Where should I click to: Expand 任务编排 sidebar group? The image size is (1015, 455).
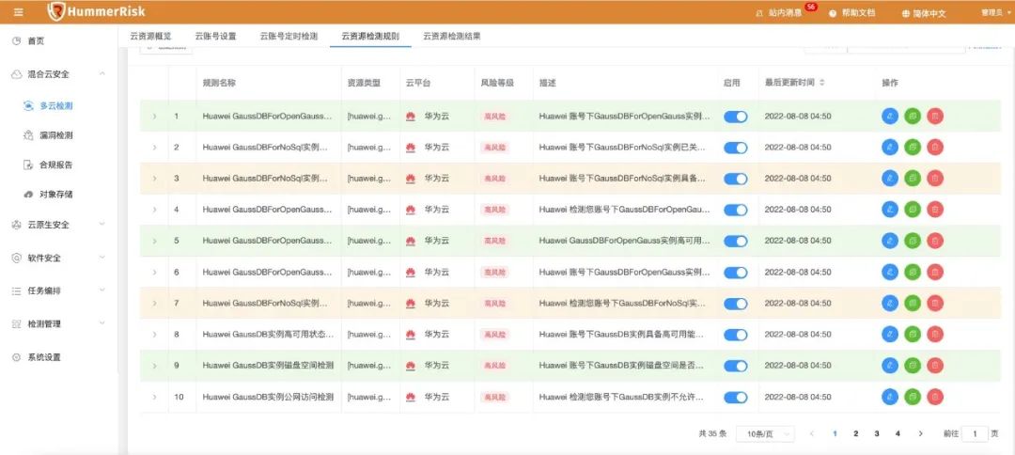click(x=59, y=290)
